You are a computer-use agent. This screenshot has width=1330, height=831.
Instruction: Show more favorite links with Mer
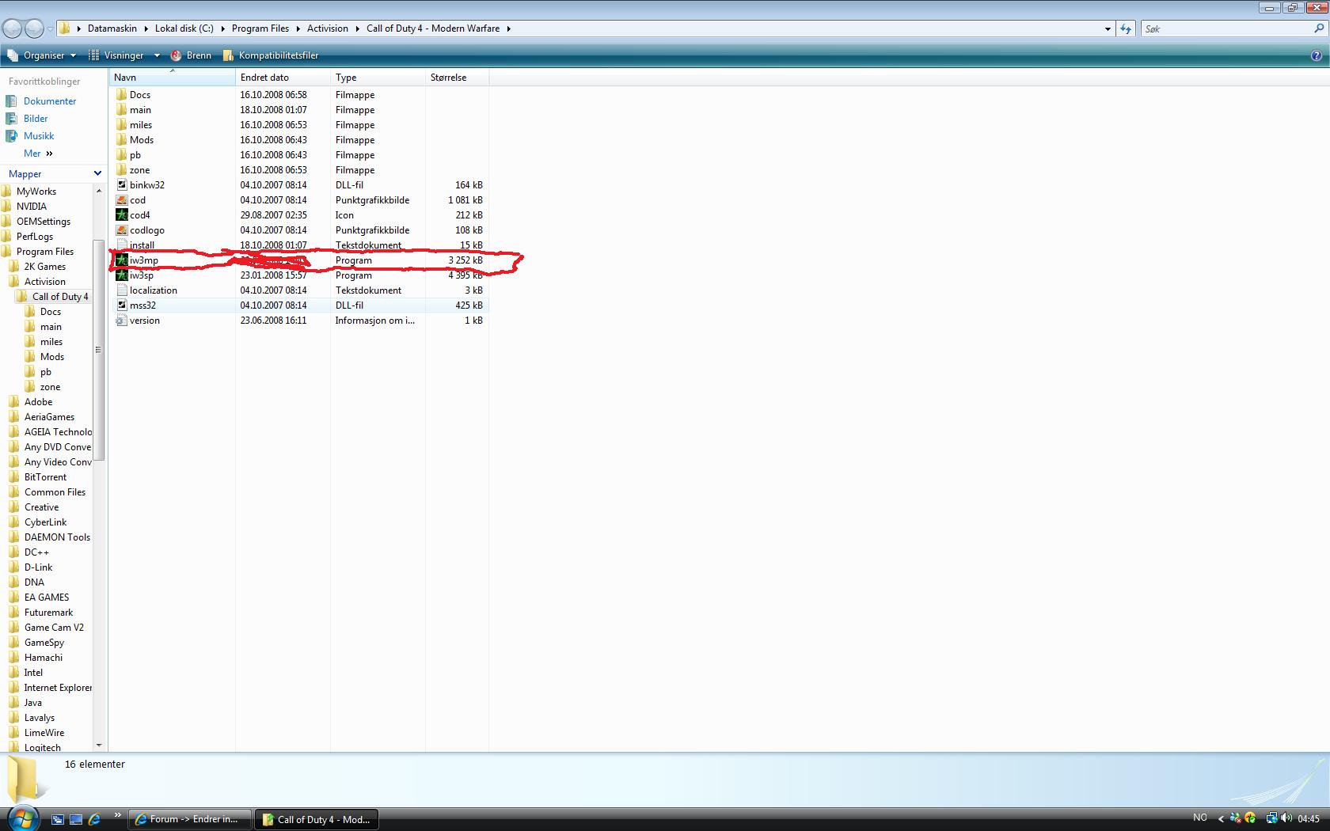click(x=37, y=154)
